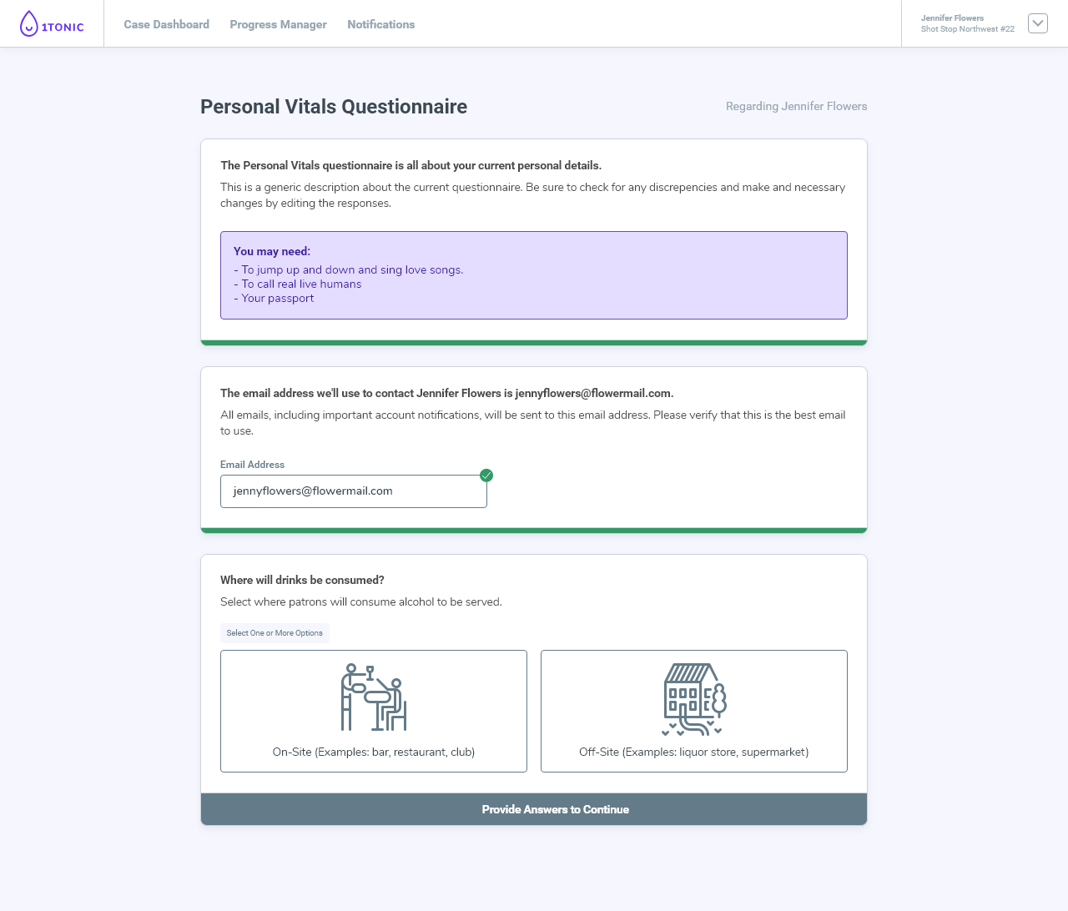The height and width of the screenshot is (911, 1068).
Task: Click the Email Address input field
Action: click(354, 491)
